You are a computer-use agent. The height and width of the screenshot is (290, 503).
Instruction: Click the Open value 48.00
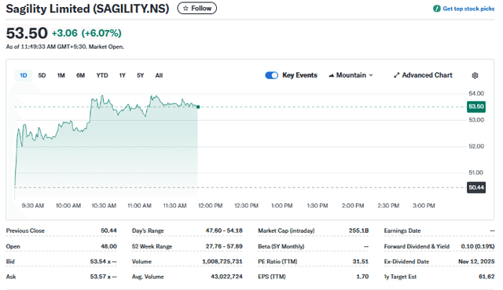(108, 246)
